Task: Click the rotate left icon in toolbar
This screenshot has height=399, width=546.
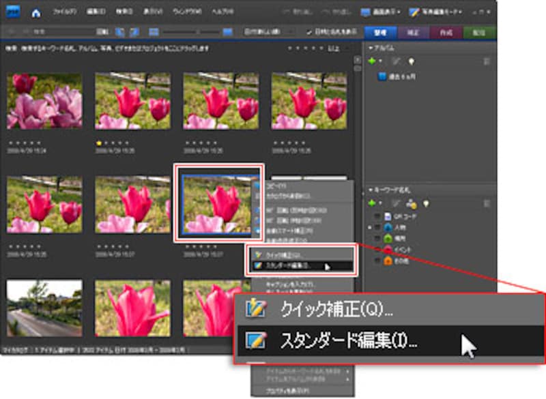Action: [120, 32]
